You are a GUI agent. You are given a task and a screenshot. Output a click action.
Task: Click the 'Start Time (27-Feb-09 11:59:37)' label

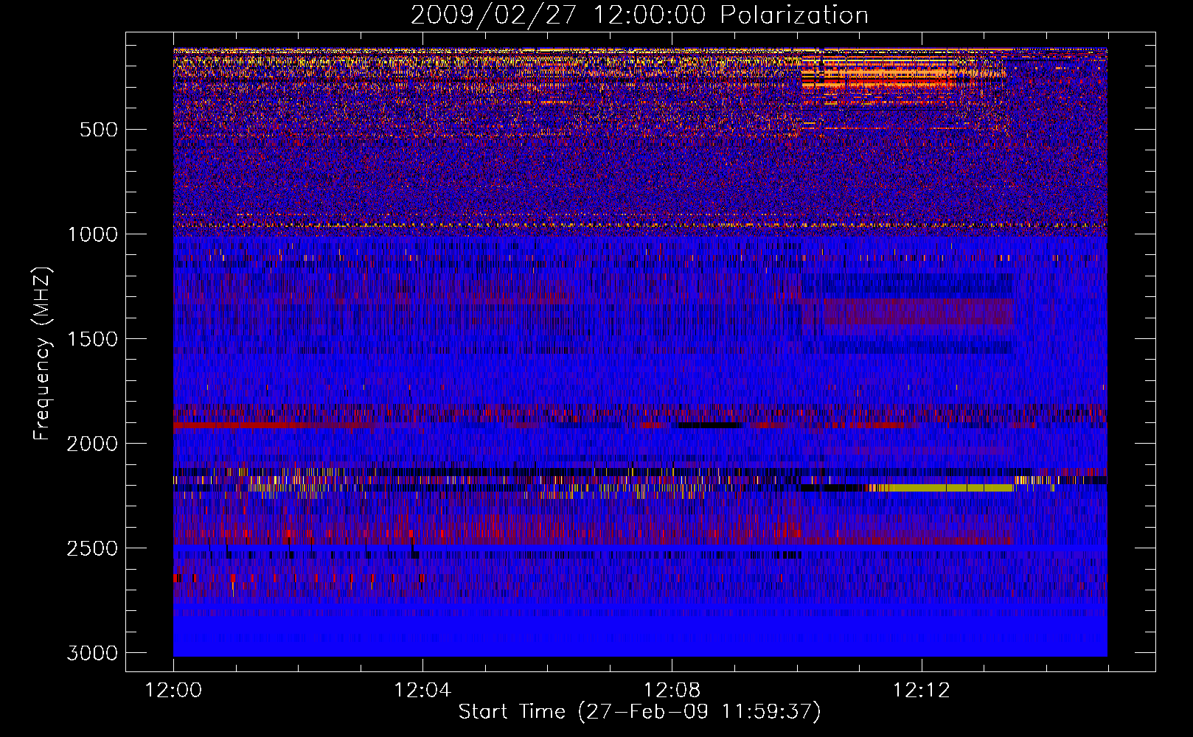pos(639,712)
